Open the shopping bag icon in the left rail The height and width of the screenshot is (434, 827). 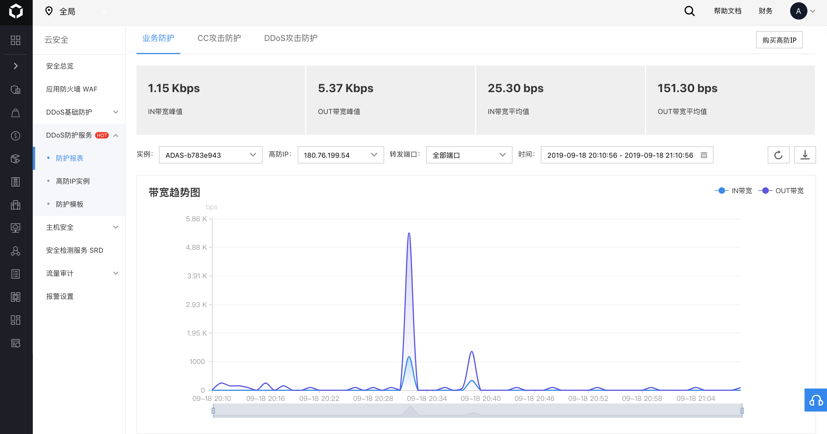[16, 113]
